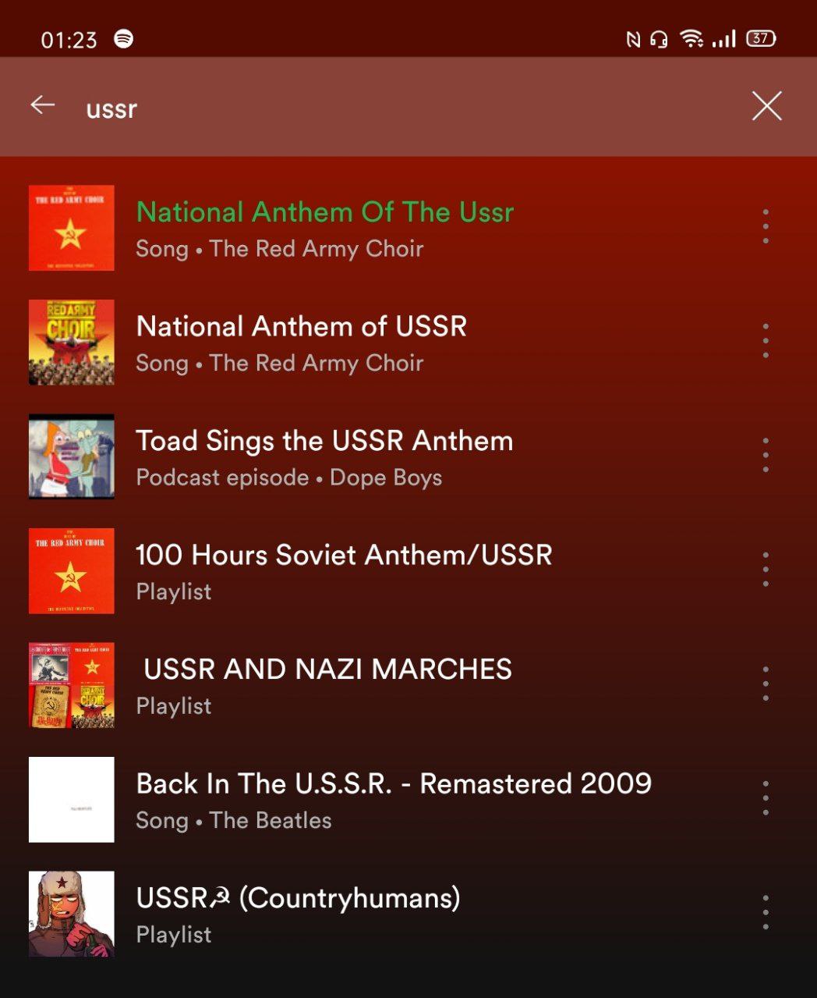The image size is (817, 998).
Task: Tap the Countryhumans character artwork thumbnail
Action: (72, 914)
